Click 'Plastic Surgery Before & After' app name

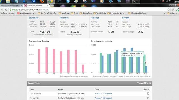pyautogui.click(x=72, y=94)
